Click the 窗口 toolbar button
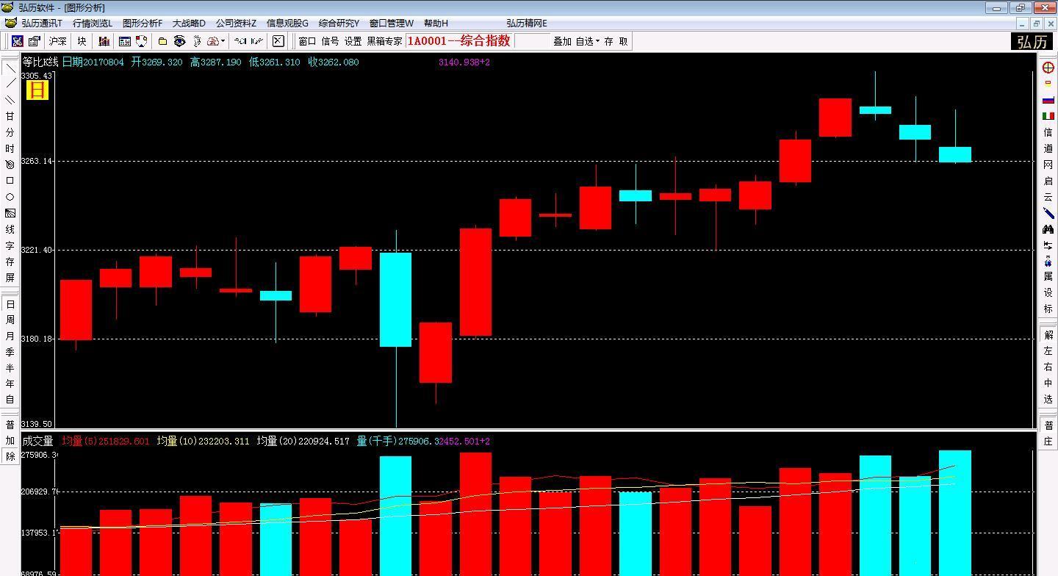Viewport: 1058px width, 576px height. [307, 41]
